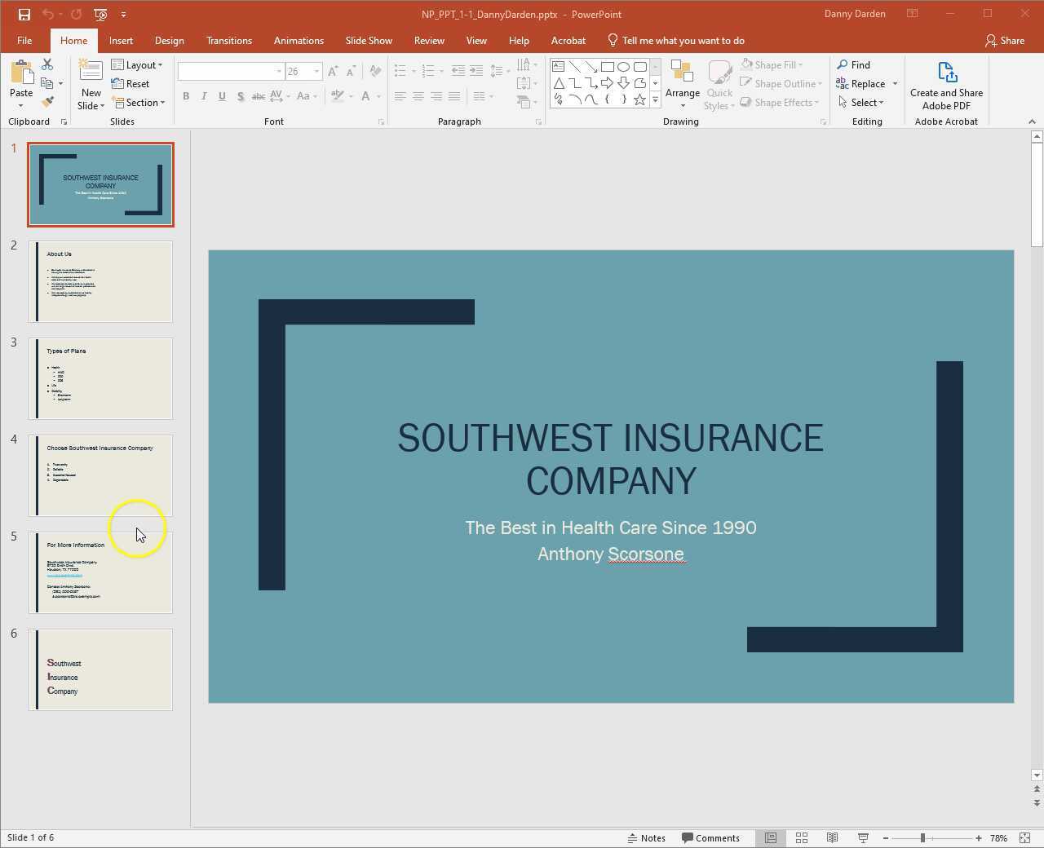The image size is (1044, 848).
Task: Click the Reset button in Slides group
Action: (131, 83)
